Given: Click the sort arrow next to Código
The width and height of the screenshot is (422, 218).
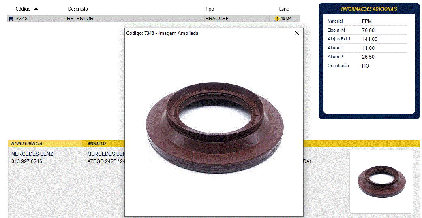Looking at the screenshot, I should click(36, 9).
